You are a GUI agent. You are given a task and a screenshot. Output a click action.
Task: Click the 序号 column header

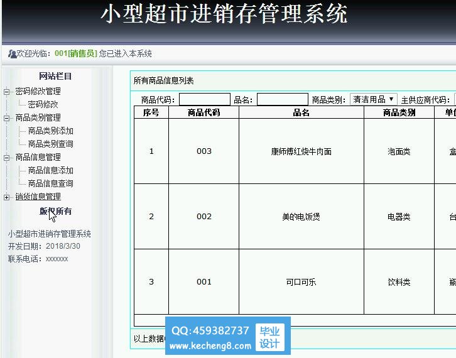tap(151, 112)
